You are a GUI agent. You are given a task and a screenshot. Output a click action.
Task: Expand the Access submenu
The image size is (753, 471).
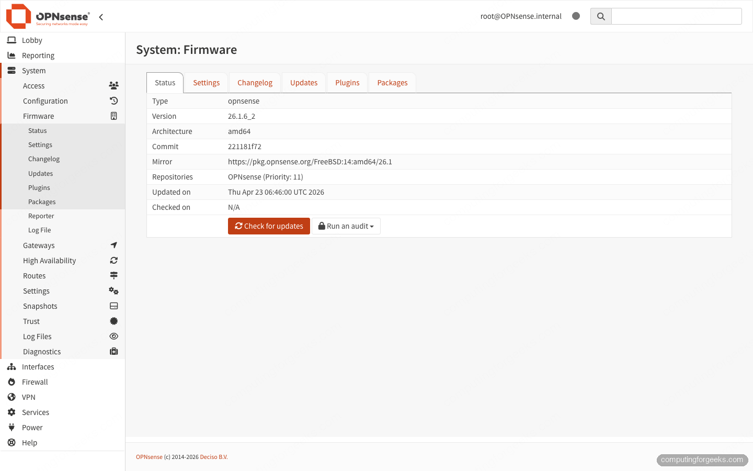pyautogui.click(x=63, y=86)
